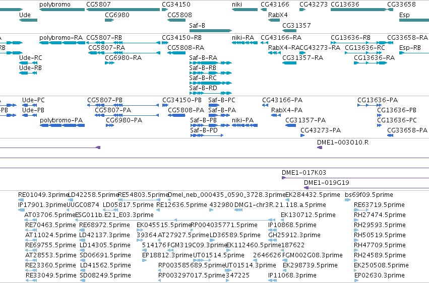Click the 'CG6980-RA' transcript label
The image size is (429, 283).
point(124,57)
